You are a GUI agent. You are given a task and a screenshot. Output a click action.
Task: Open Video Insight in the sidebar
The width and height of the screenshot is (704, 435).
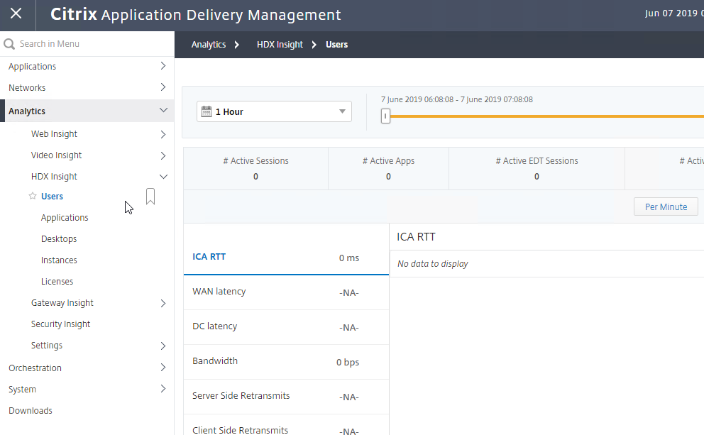point(56,155)
